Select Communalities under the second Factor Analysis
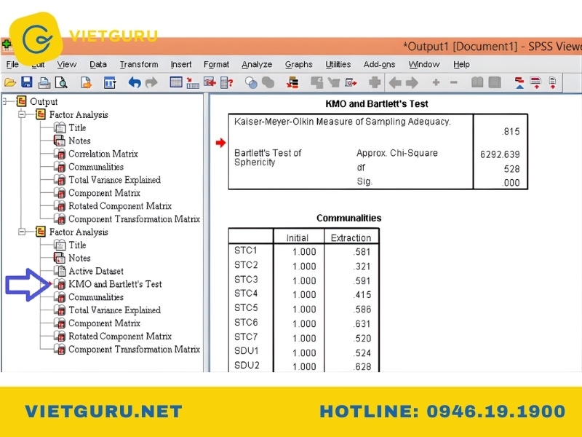The height and width of the screenshot is (437, 582). [x=96, y=297]
